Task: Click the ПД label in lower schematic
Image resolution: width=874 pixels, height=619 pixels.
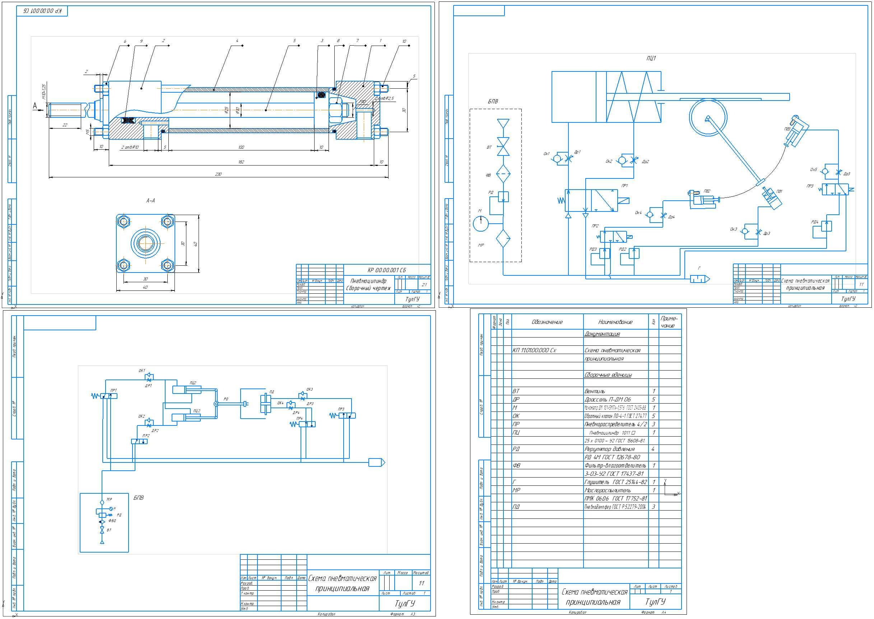Action: tap(271, 392)
